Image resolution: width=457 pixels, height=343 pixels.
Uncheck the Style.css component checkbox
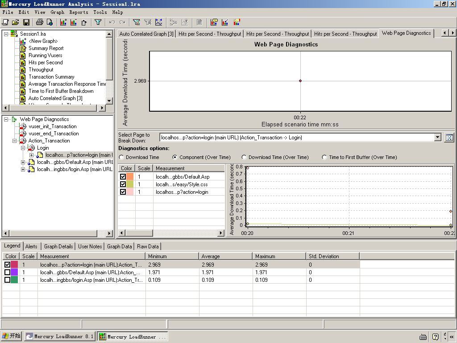click(123, 184)
